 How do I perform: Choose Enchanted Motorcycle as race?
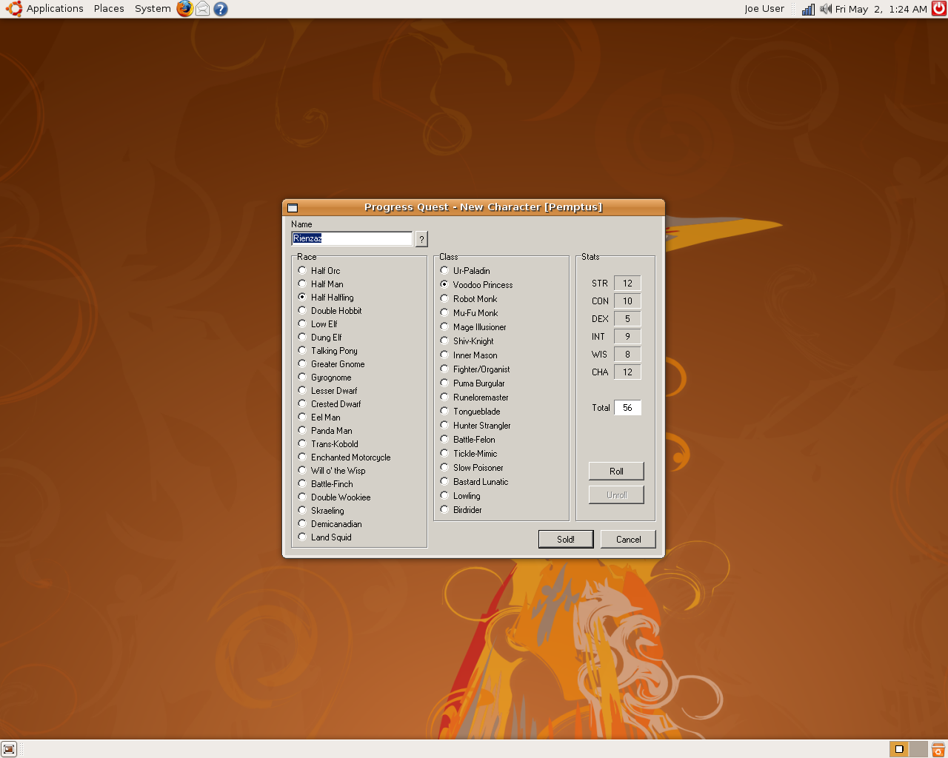point(302,457)
